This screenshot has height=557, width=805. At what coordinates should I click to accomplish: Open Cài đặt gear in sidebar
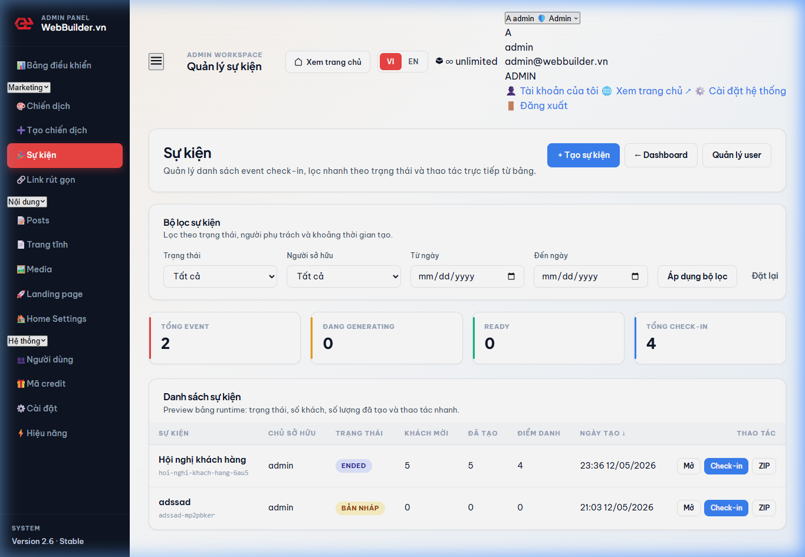click(x=21, y=408)
